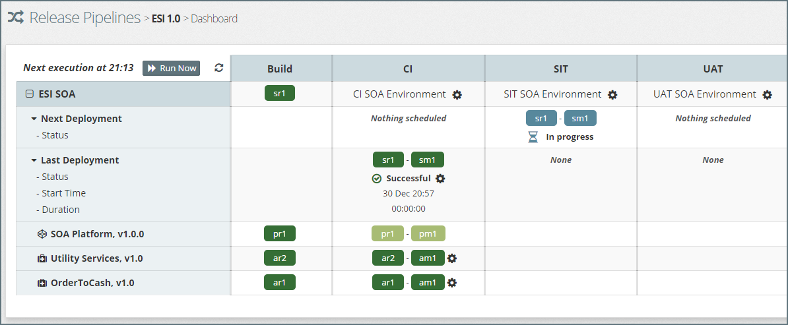Click gear icon next to Successful status
The width and height of the screenshot is (788, 325).
[440, 179]
